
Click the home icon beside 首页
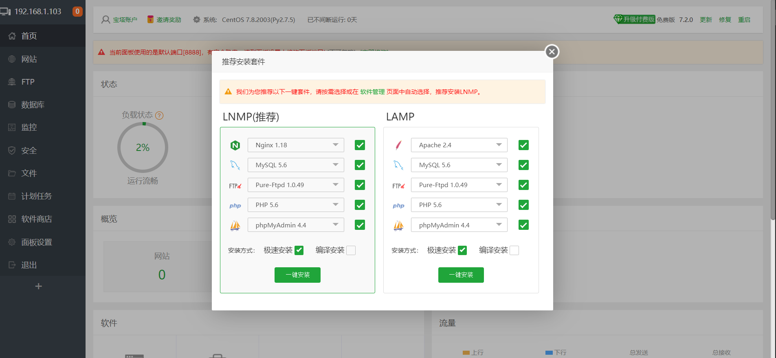tap(12, 36)
